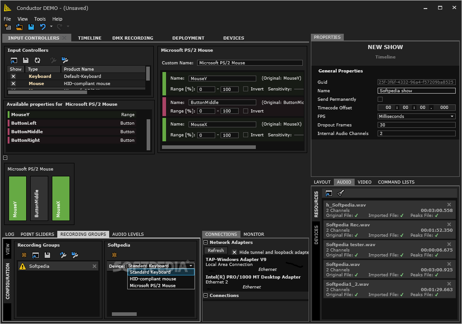Add a new recording group with the star icon
Image resolution: width=462 pixels, height=324 pixels.
pyautogui.click(x=24, y=255)
